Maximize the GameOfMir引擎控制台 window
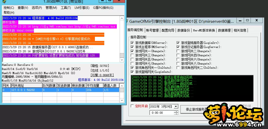Screen dimensions: 268x129 [247, 20]
